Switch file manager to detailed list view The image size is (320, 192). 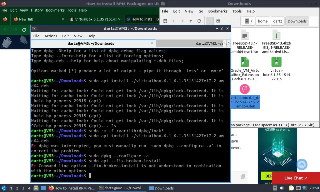pyautogui.click(x=235, y=21)
